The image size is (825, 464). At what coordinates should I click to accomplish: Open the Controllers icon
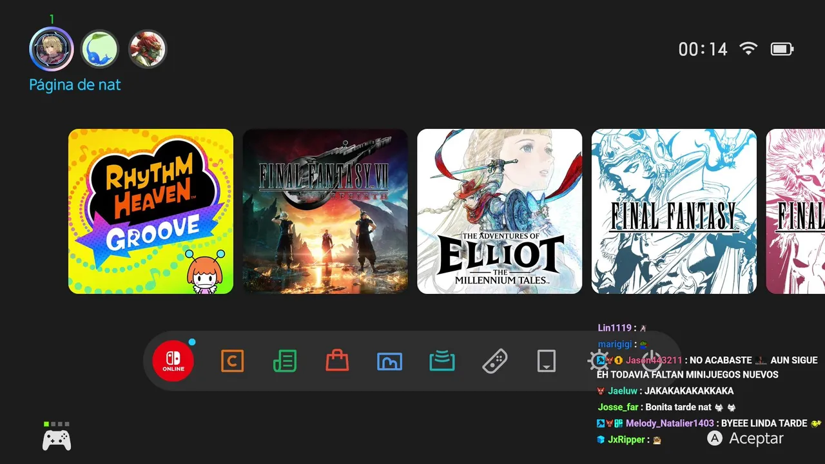494,361
